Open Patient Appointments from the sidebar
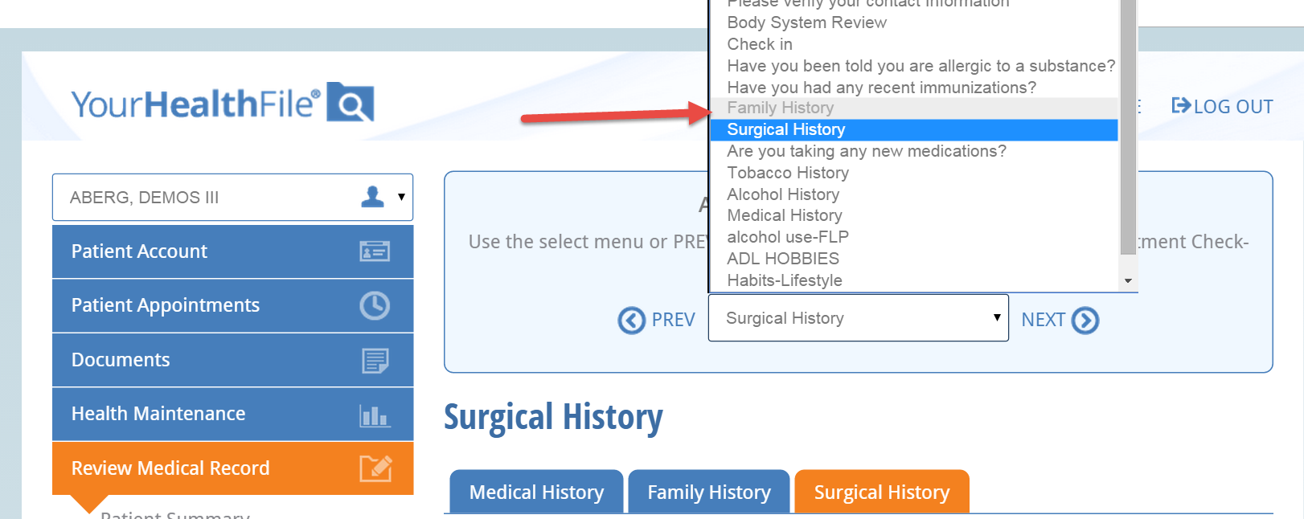 (x=165, y=305)
